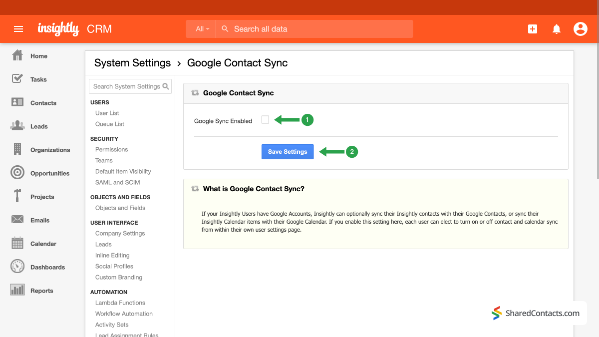599x337 pixels.
Task: Click the Search all data field
Action: pos(314,29)
